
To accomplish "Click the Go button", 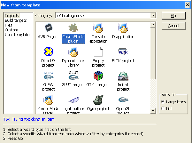I will click(173, 16).
